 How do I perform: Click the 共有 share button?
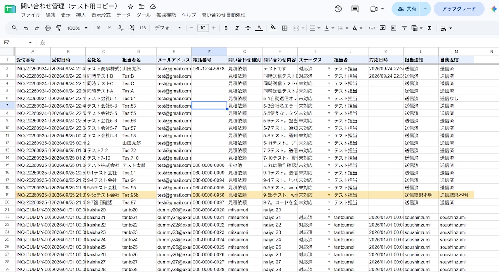[x=407, y=9]
